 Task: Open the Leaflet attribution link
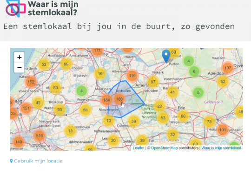pyautogui.click(x=139, y=148)
